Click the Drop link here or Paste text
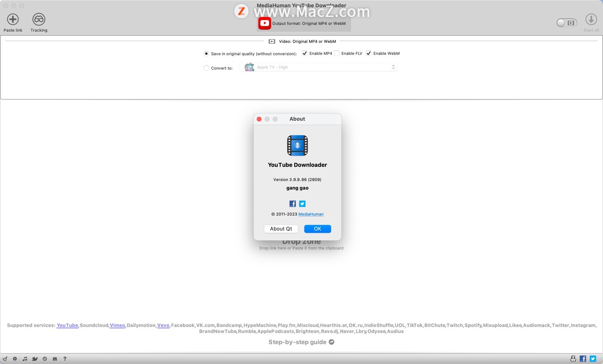The image size is (603, 364). tap(301, 248)
